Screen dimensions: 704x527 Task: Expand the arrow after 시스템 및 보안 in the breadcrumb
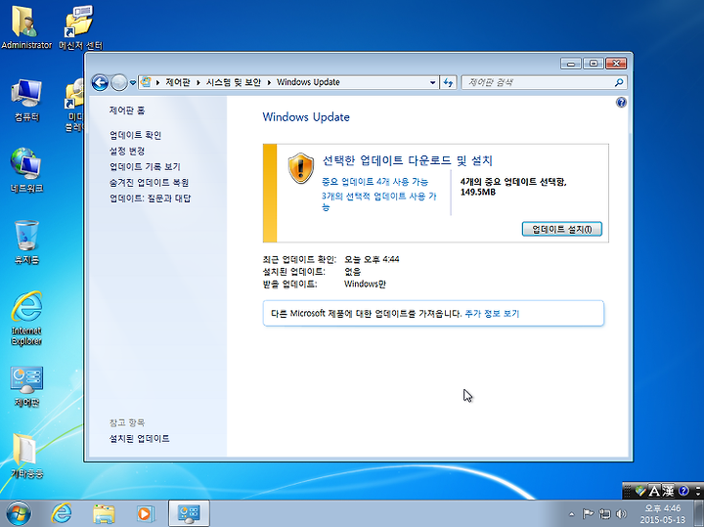(x=269, y=82)
